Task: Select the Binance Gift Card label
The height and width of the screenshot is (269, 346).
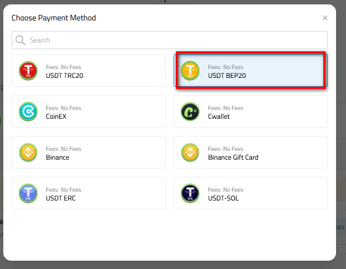Action: pyautogui.click(x=233, y=157)
